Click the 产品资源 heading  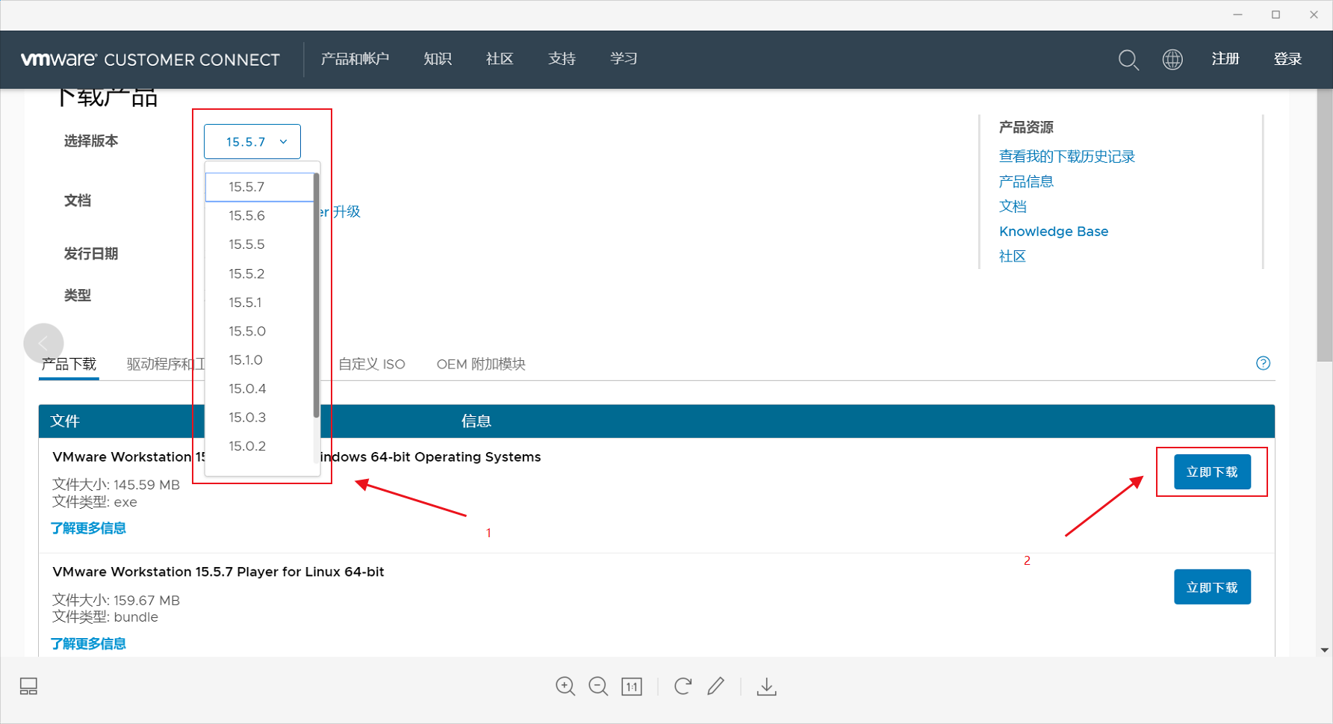(1026, 127)
